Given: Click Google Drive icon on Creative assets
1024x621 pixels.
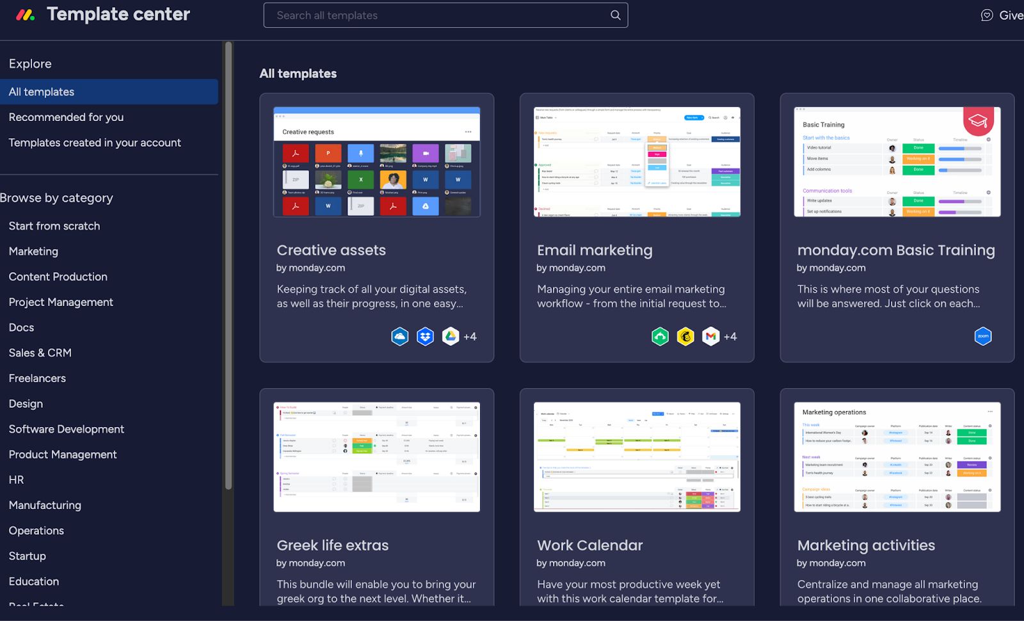Looking at the screenshot, I should click(451, 336).
